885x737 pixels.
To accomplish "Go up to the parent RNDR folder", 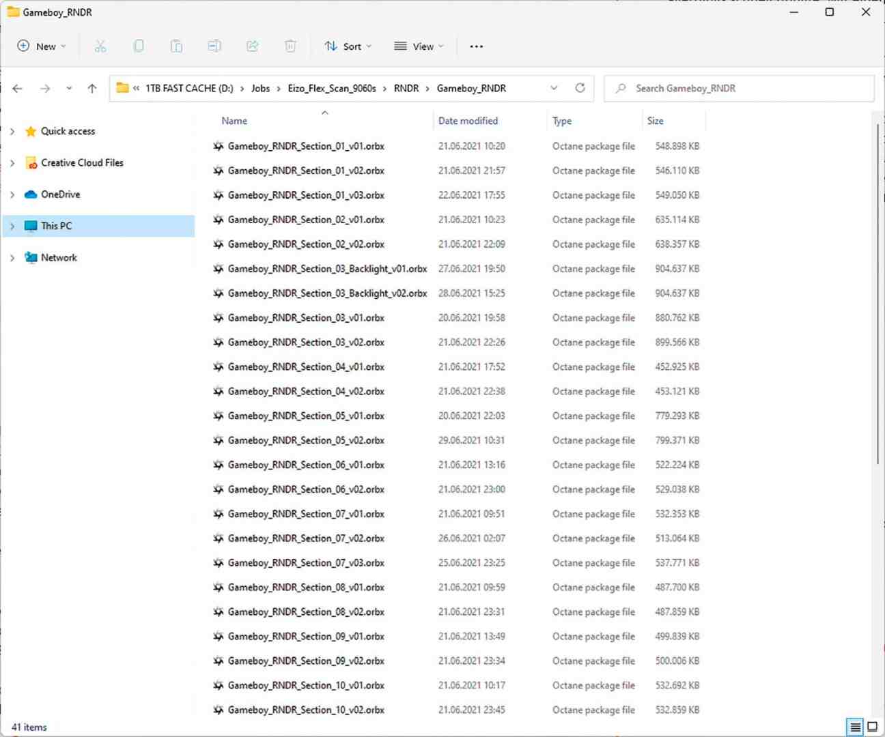I will (92, 88).
